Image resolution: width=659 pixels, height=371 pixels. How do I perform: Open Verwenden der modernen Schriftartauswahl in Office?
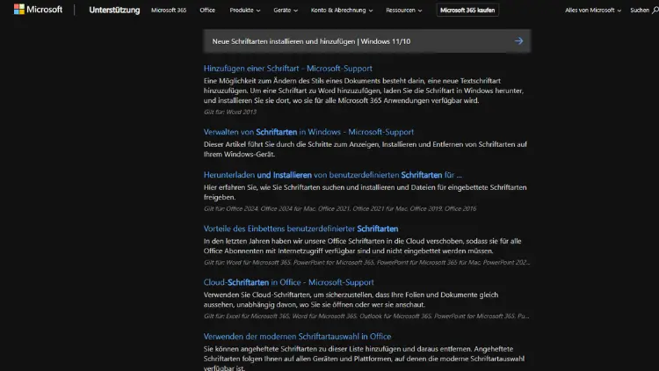297,336
